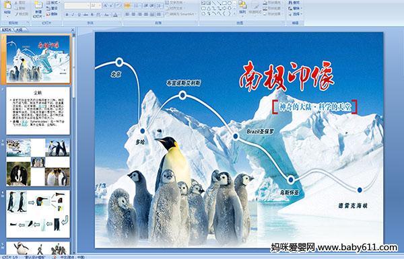Select the penguin photos collage slide thumbnail
The image size is (404, 259).
(x=38, y=162)
